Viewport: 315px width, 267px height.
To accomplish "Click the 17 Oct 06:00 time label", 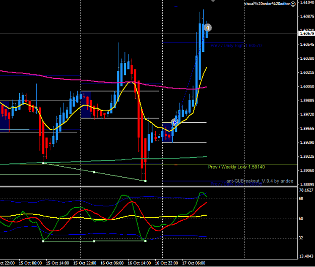I will 194,263.
